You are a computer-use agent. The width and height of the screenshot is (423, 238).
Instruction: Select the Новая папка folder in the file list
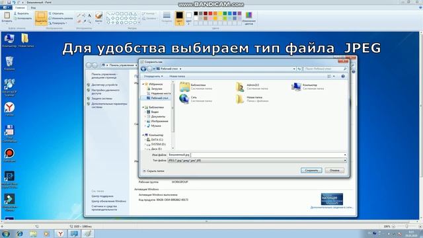(x=252, y=99)
